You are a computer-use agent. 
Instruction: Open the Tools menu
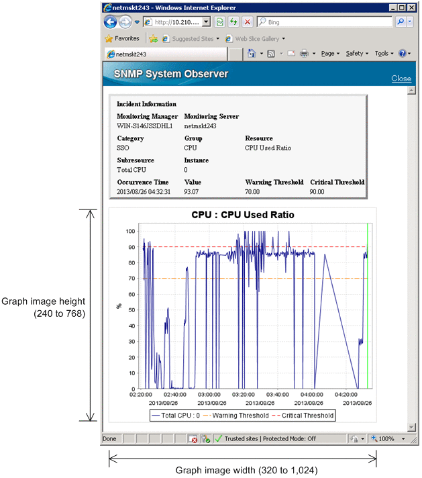pyautogui.click(x=384, y=53)
